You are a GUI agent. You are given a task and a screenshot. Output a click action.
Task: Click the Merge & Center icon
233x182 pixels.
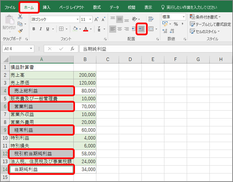pos(151,29)
